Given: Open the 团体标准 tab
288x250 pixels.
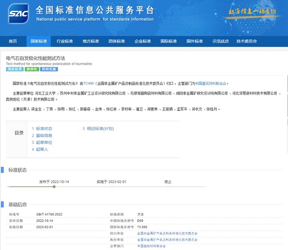Looking at the screenshot, I should point(116,41).
